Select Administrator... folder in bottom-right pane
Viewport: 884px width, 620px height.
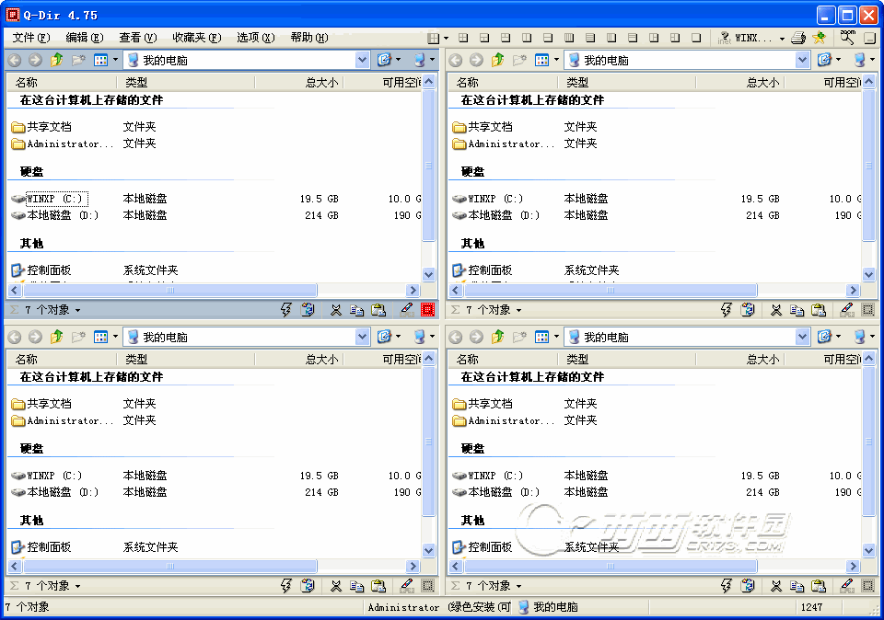pos(503,420)
